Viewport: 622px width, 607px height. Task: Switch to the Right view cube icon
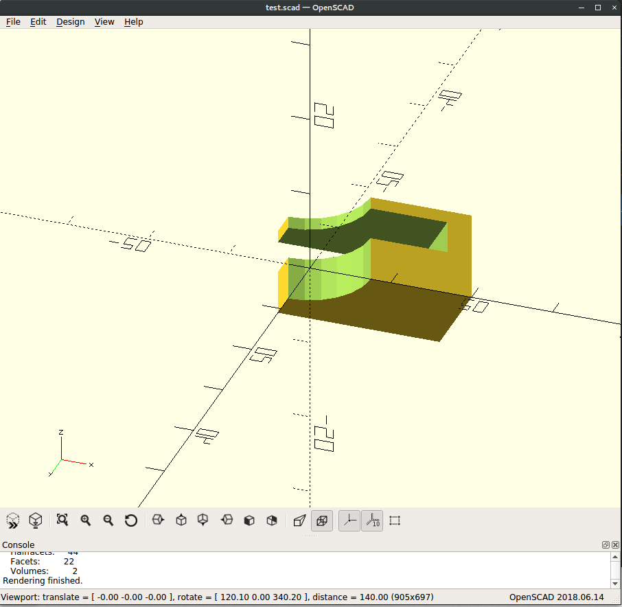click(158, 520)
